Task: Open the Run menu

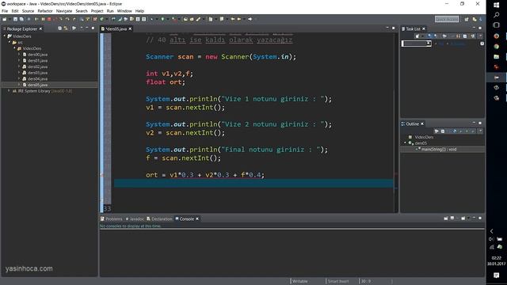Action: (x=110, y=11)
